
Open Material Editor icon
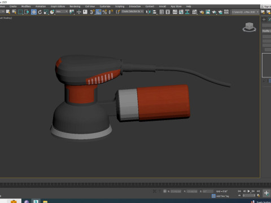pos(195,12)
